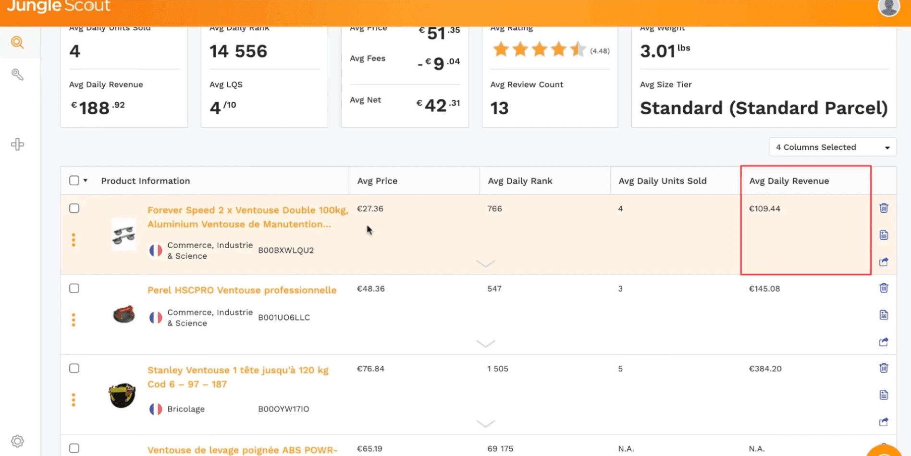Click French flag icon on Forever Speed row
The height and width of the screenshot is (456, 911).
coord(156,251)
